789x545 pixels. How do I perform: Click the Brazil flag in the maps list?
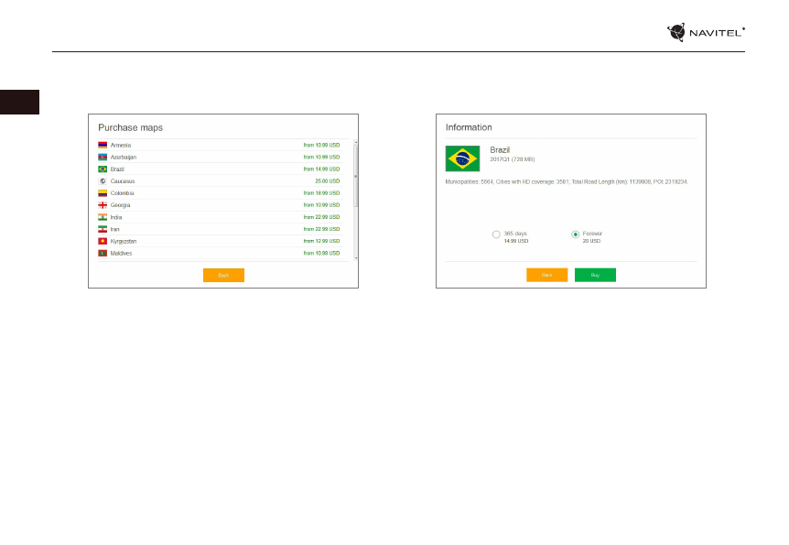[103, 169]
